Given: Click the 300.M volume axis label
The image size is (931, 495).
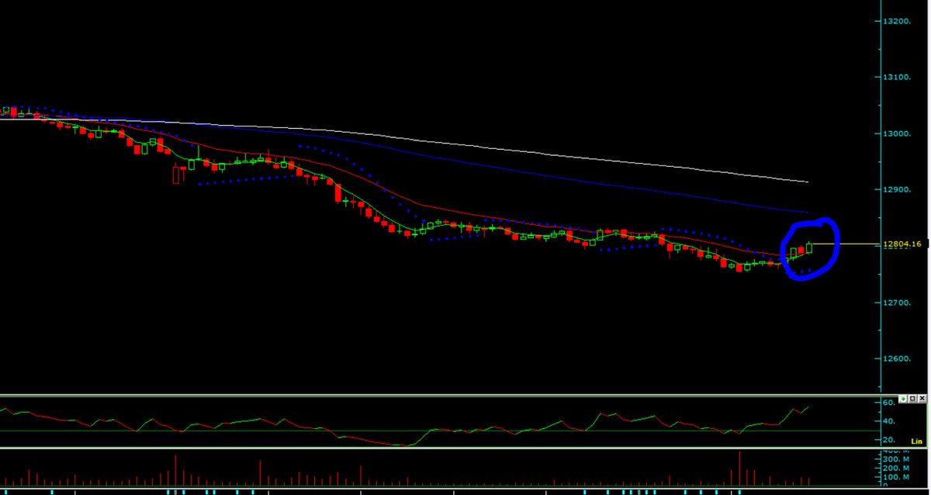Looking at the screenshot, I should point(897,459).
